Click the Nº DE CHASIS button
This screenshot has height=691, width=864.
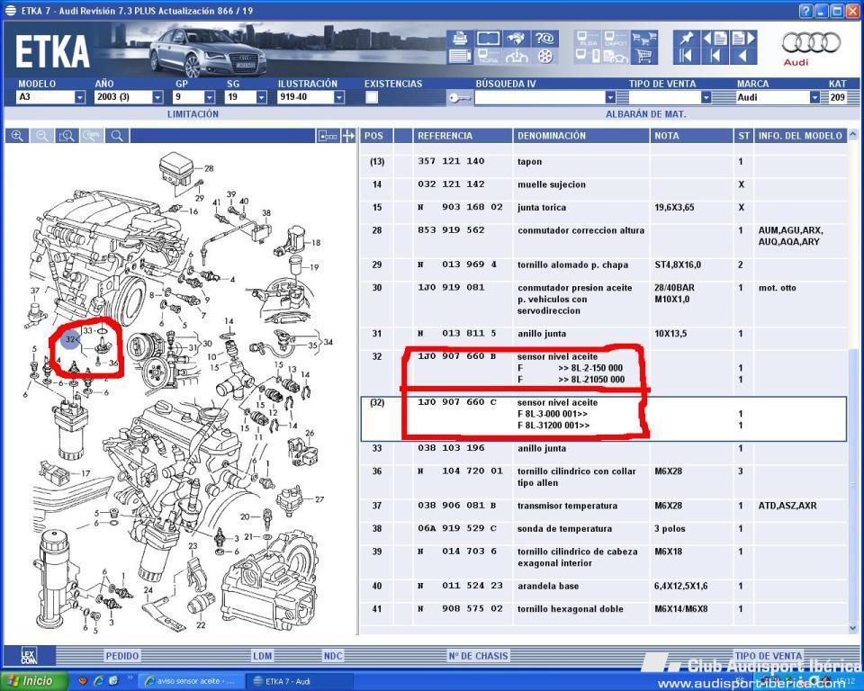pos(478,656)
